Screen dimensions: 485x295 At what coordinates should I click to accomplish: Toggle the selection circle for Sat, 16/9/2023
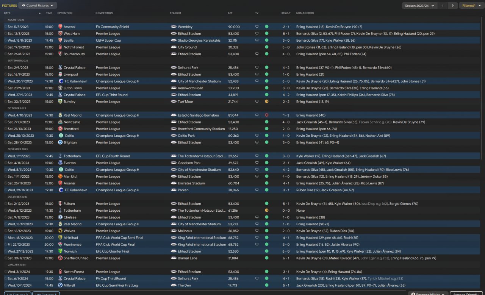pos(6,75)
